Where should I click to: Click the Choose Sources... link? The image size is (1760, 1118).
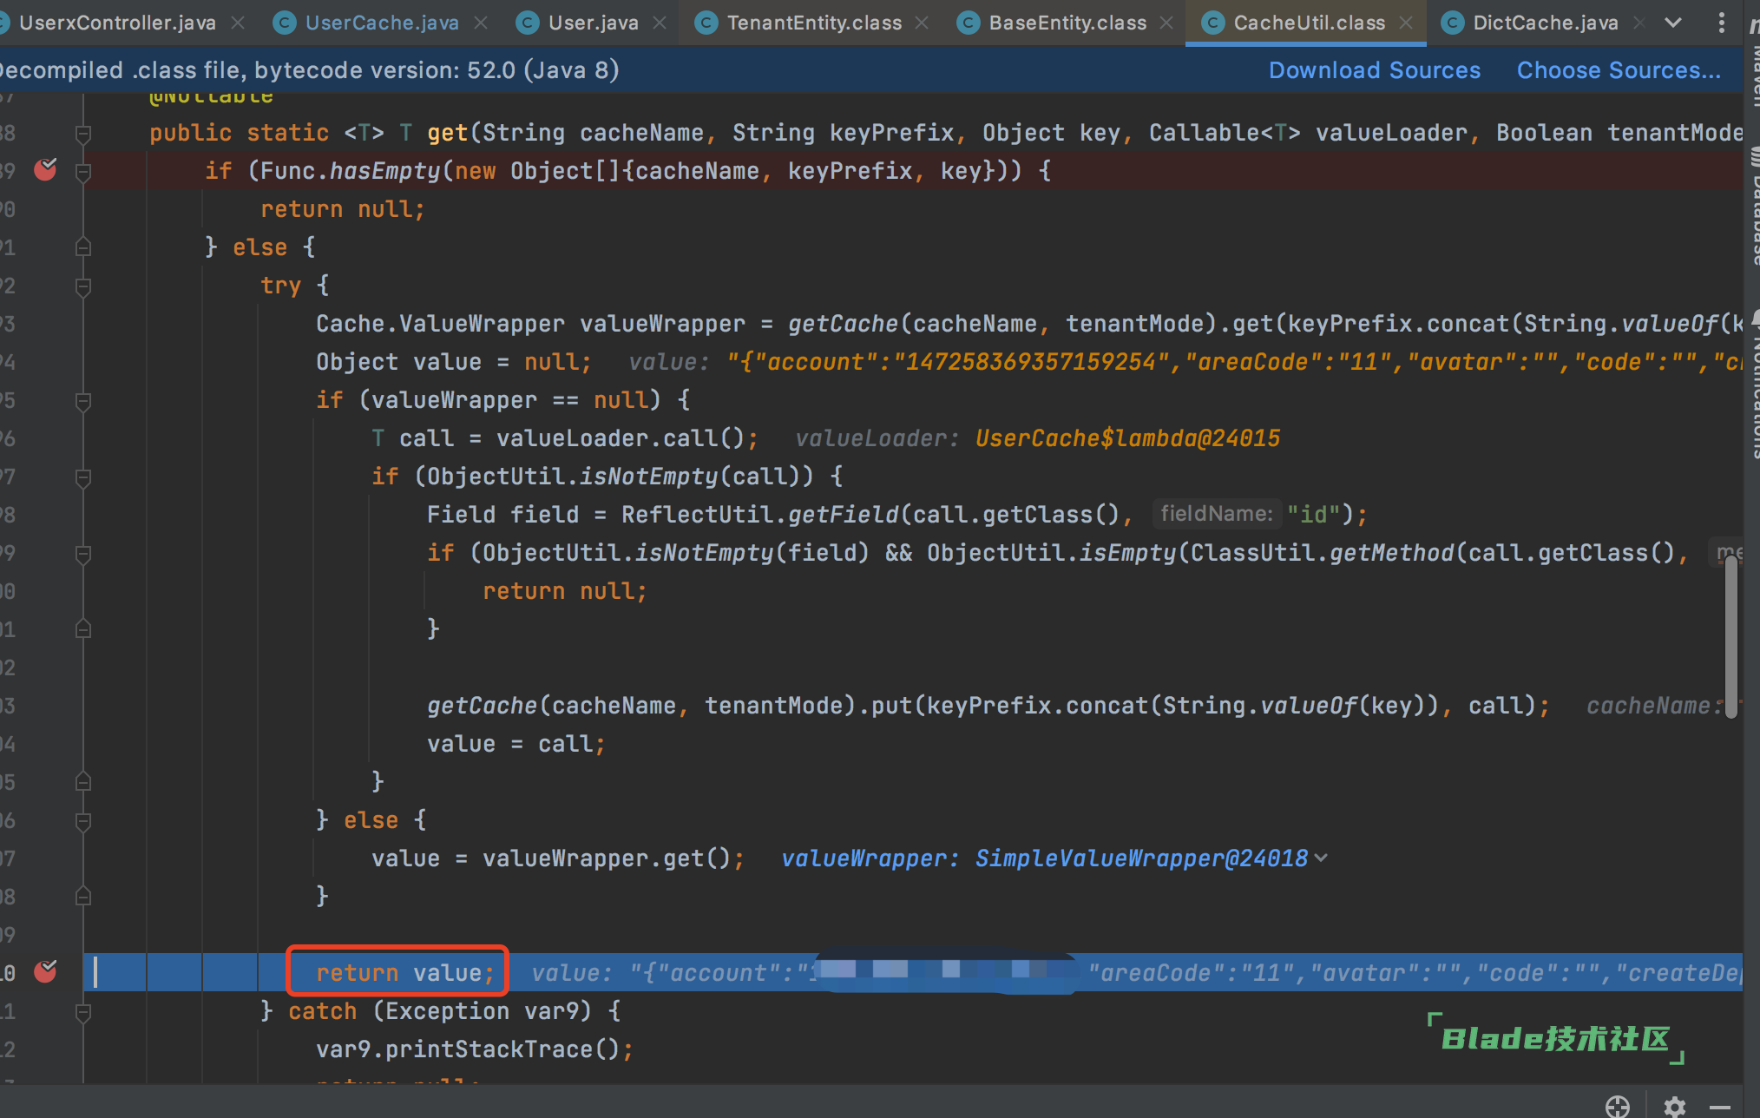(1619, 70)
